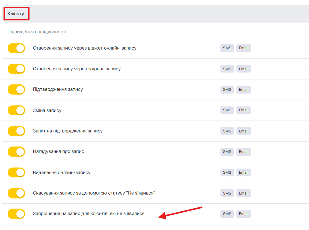Viewport: 309px width, 230px height.
Task: Toggle invitation for no-show clients switch
Action: pyautogui.click(x=16, y=214)
